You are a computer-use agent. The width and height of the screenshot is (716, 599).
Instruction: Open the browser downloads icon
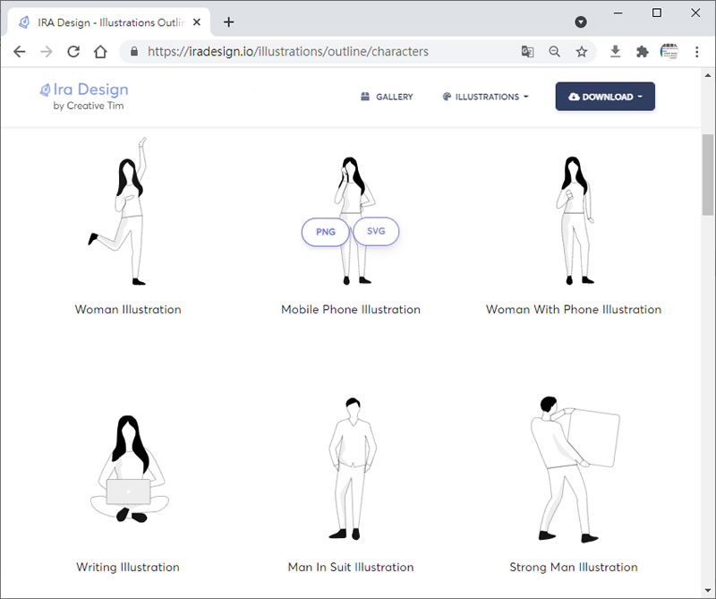click(x=616, y=52)
